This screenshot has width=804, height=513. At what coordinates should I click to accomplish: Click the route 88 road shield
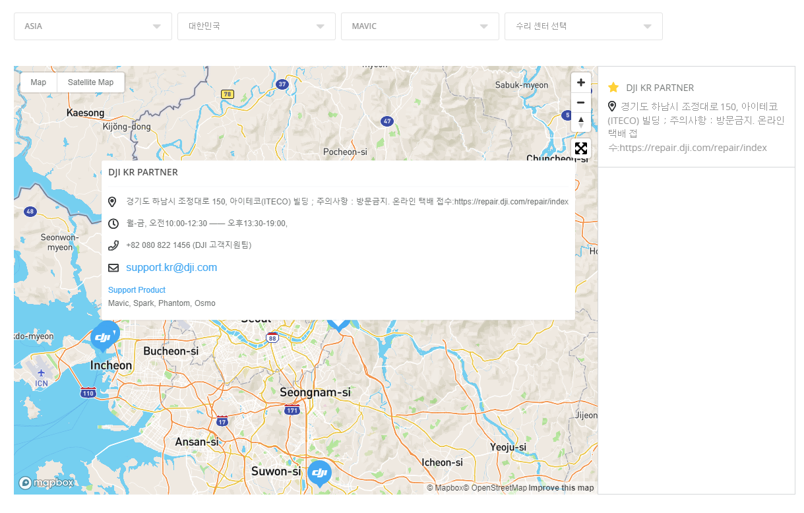(272, 338)
